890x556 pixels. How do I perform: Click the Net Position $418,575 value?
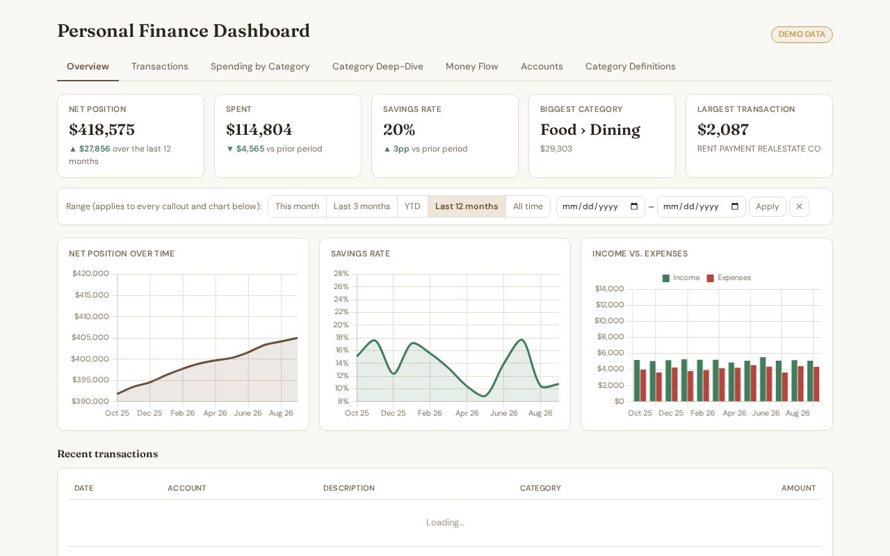[x=102, y=130]
